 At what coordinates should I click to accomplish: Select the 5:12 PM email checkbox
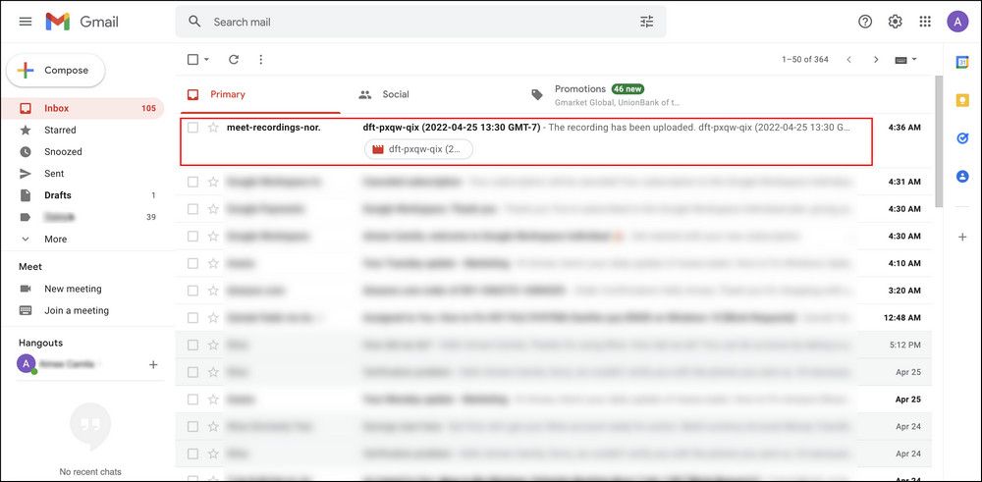[x=192, y=345]
